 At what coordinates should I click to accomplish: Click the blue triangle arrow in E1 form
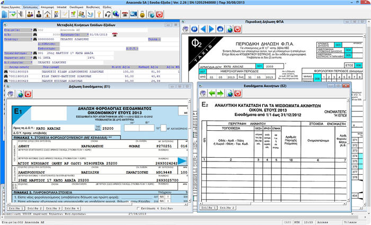click(x=182, y=161)
